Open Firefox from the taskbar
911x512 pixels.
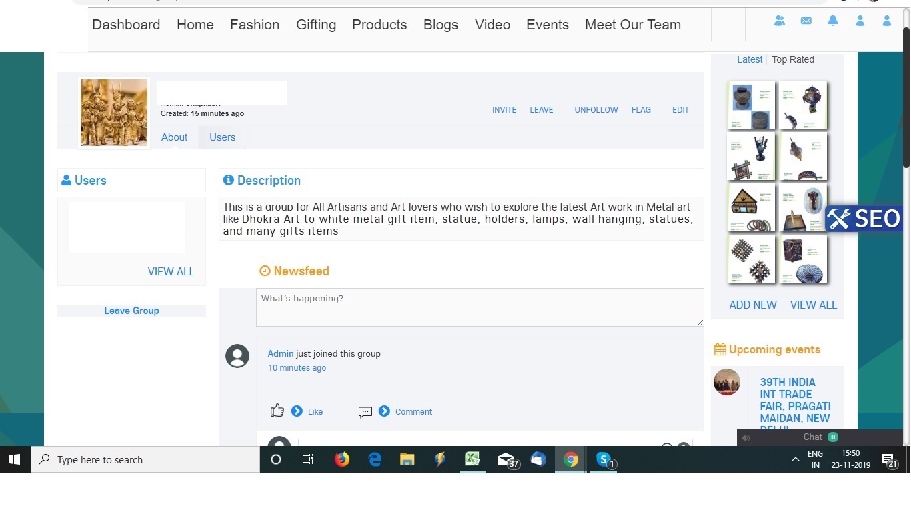(342, 459)
